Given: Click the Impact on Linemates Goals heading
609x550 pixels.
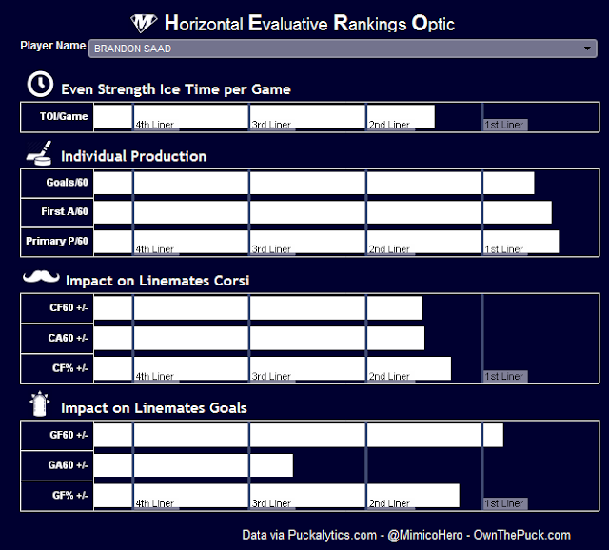Looking at the screenshot, I should coord(154,408).
